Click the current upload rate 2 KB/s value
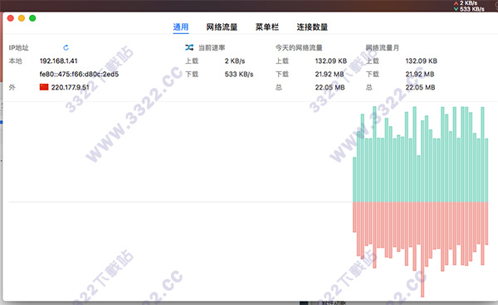Image resolution: width=498 pixels, height=305 pixels. point(235,61)
